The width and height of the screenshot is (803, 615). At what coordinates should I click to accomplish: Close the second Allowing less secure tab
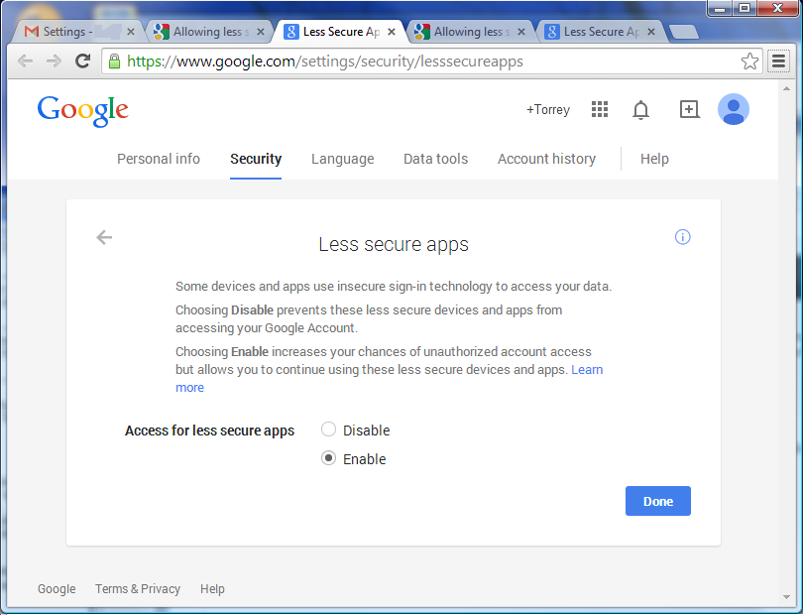tap(521, 32)
